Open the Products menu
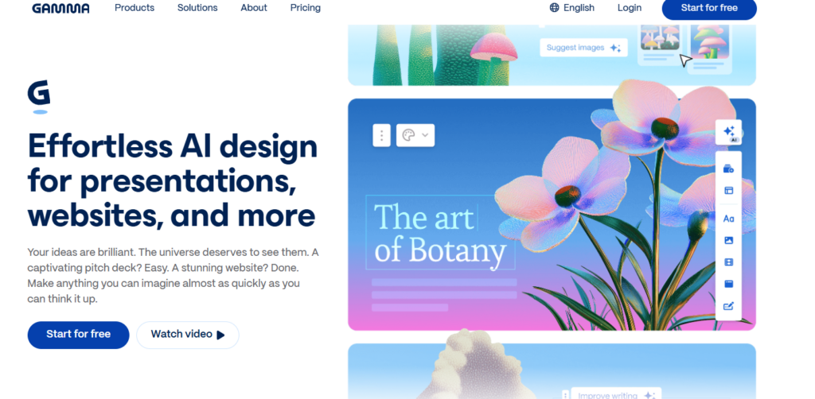The image size is (815, 399). coord(135,8)
